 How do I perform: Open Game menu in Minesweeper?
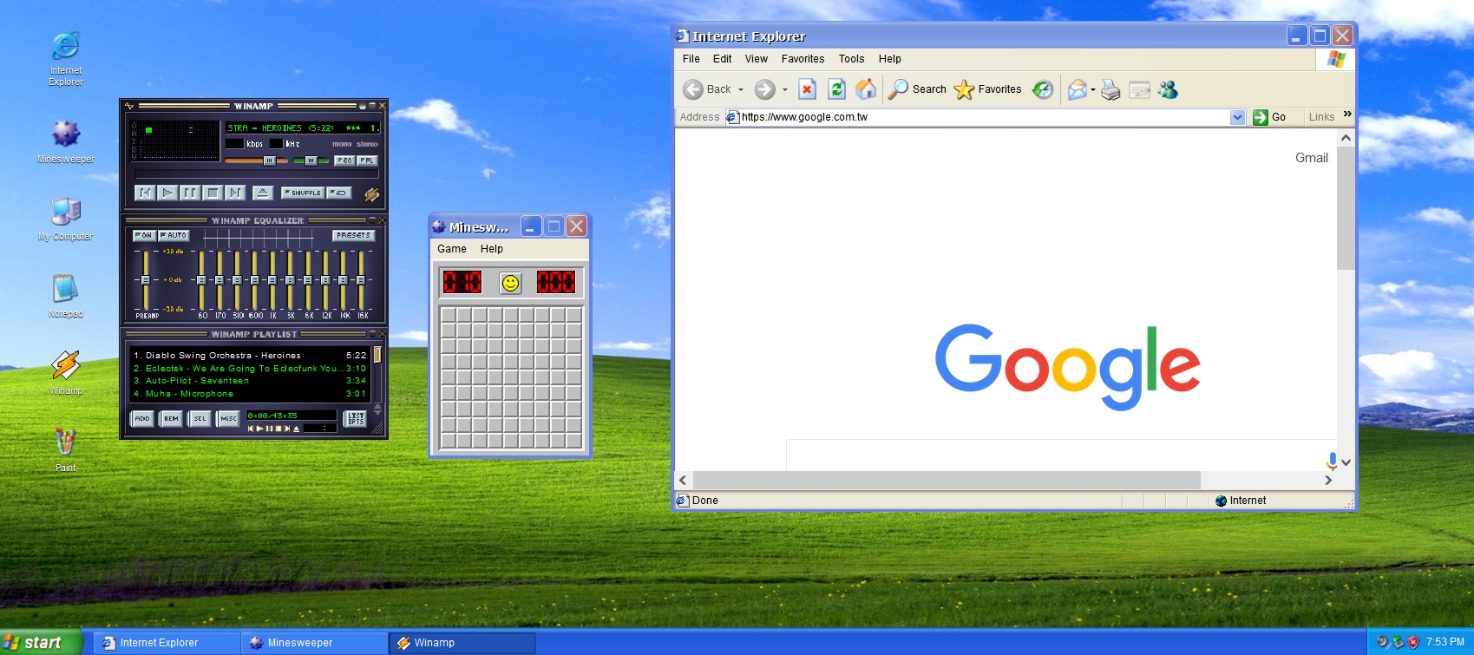point(452,249)
